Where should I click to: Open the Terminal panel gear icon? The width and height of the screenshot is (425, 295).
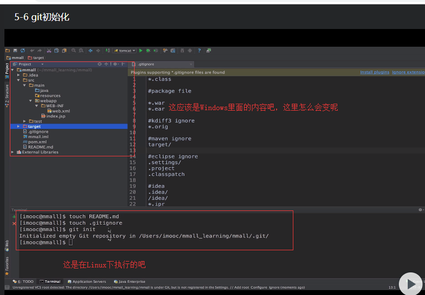click(421, 209)
